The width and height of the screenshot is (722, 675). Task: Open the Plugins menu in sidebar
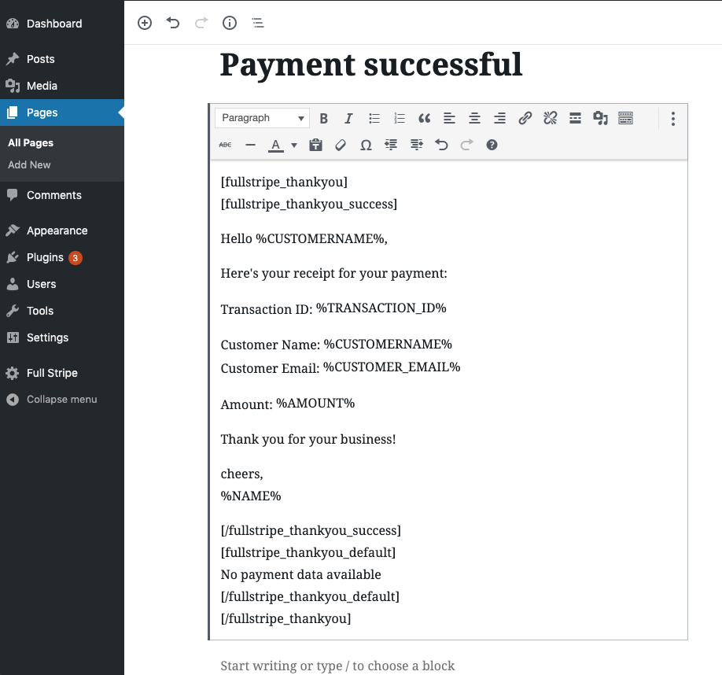tap(45, 257)
